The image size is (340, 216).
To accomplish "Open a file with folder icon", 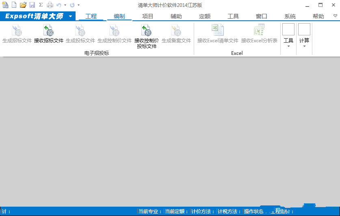I will (23, 5).
